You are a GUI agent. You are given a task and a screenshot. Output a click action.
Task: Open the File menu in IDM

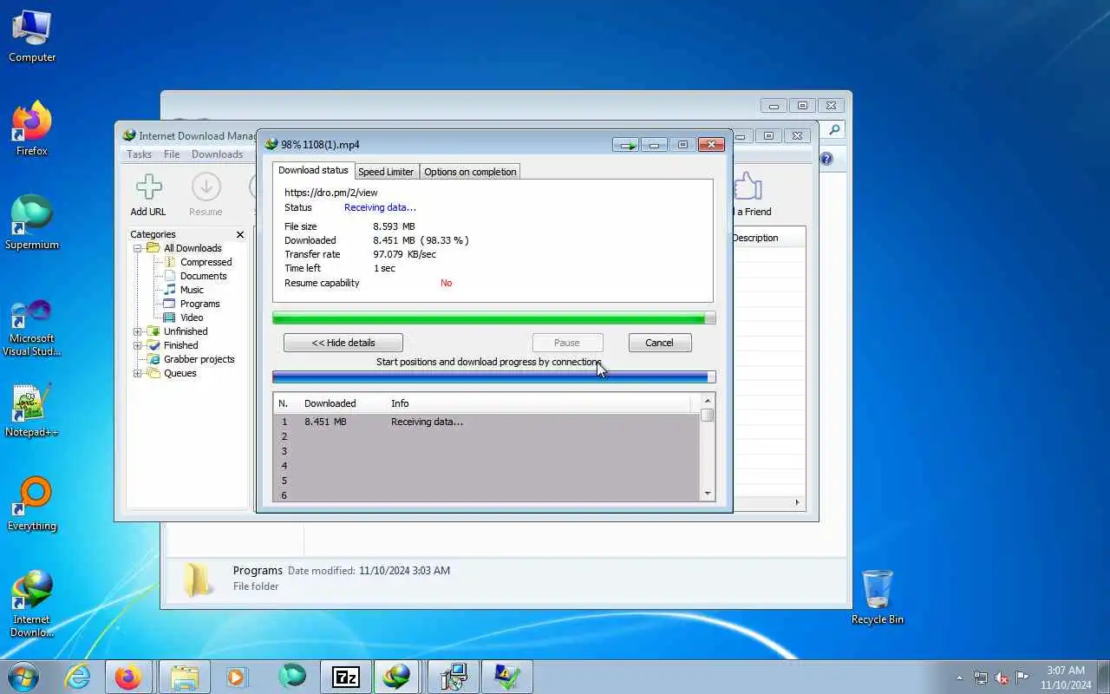172,154
